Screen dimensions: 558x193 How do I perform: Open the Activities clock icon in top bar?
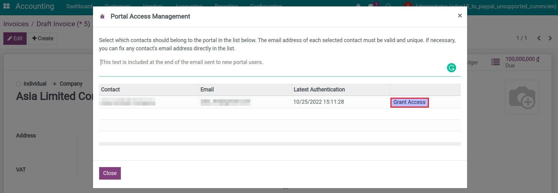click(x=388, y=6)
